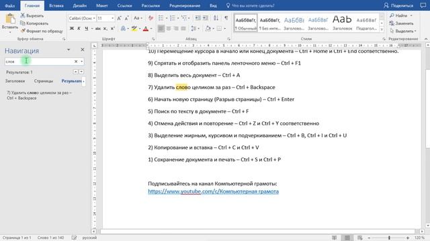Click the zoom out minus icon
The image size is (430, 241).
[x=369, y=238]
